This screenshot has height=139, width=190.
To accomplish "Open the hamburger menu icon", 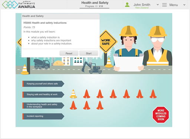I will click(x=164, y=5).
